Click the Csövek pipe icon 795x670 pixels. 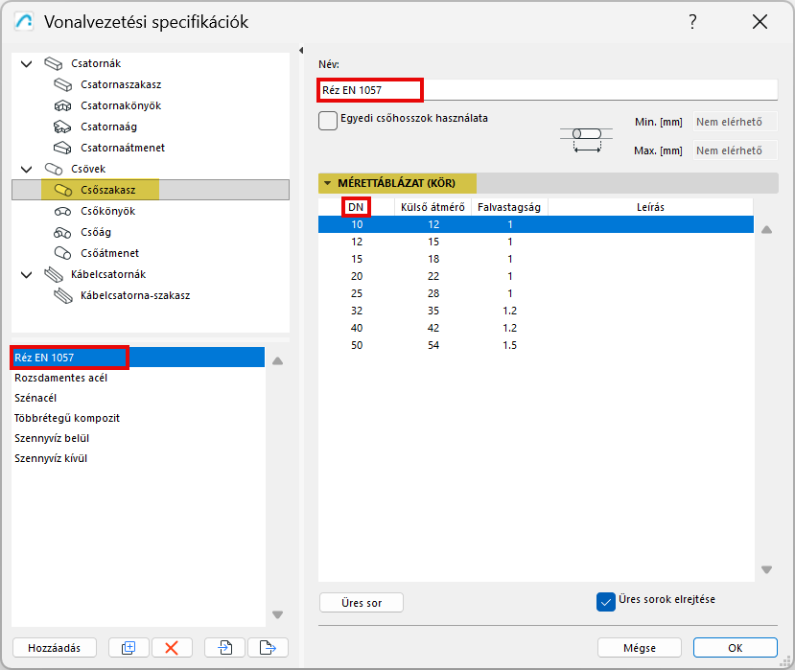[54, 169]
